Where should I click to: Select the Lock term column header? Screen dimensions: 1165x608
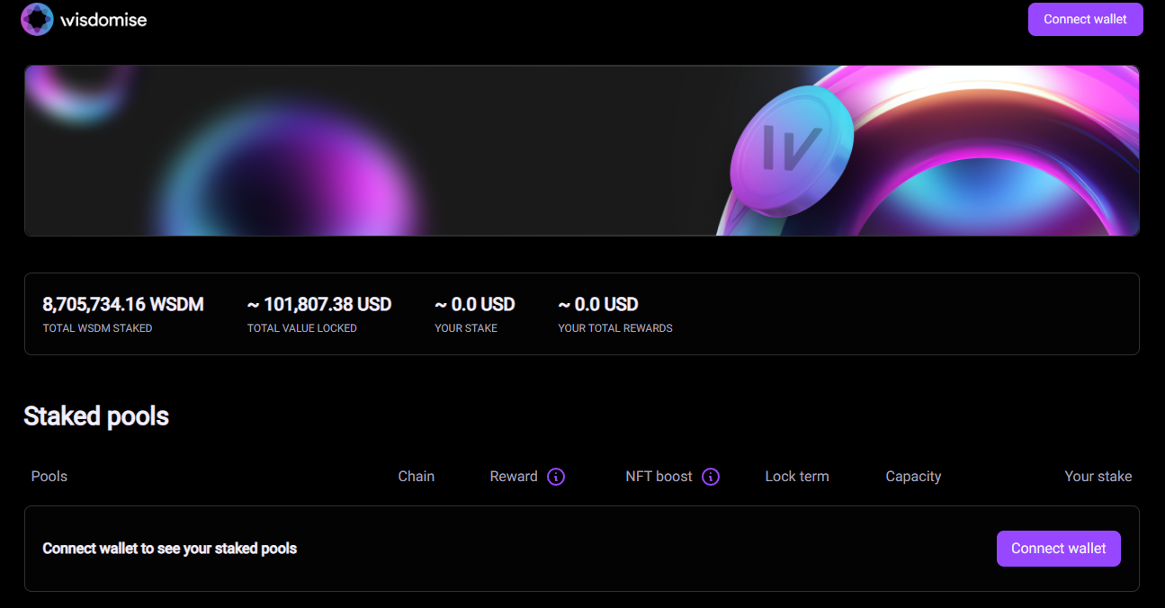click(797, 477)
